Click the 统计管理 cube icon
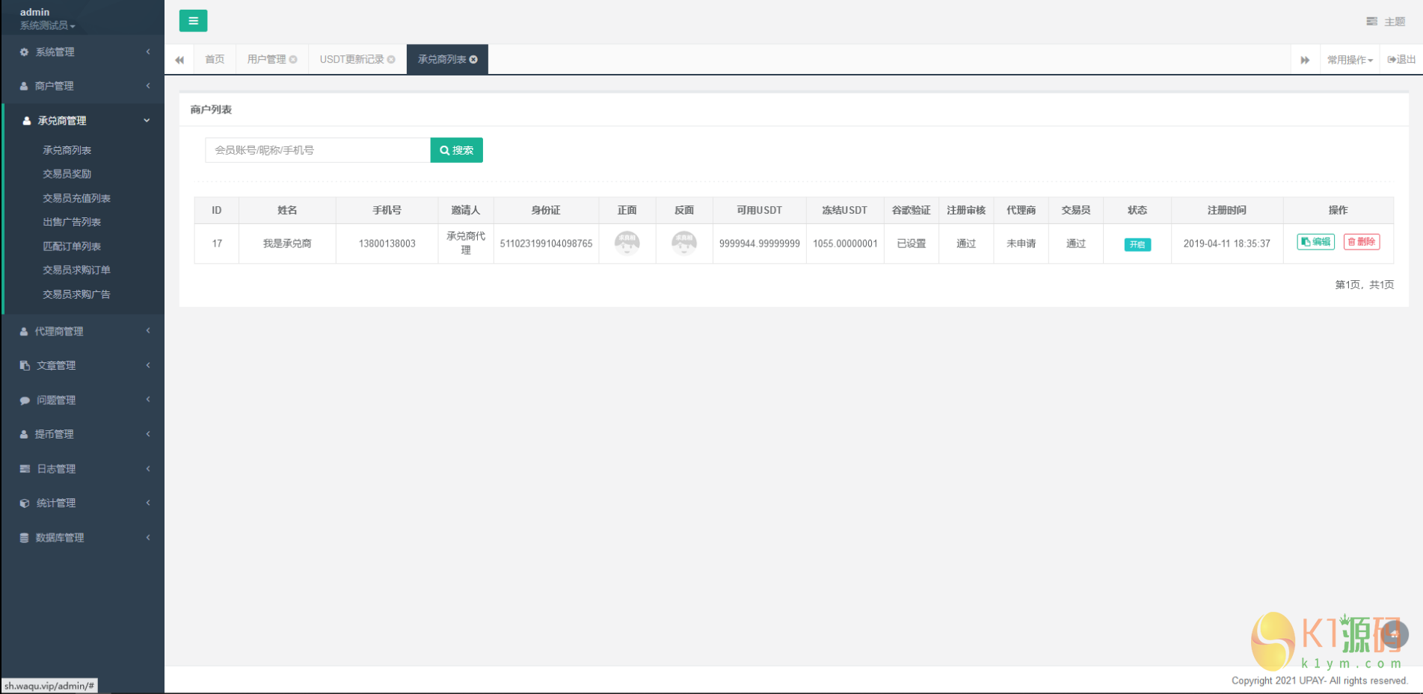The width and height of the screenshot is (1423, 694). (25, 503)
